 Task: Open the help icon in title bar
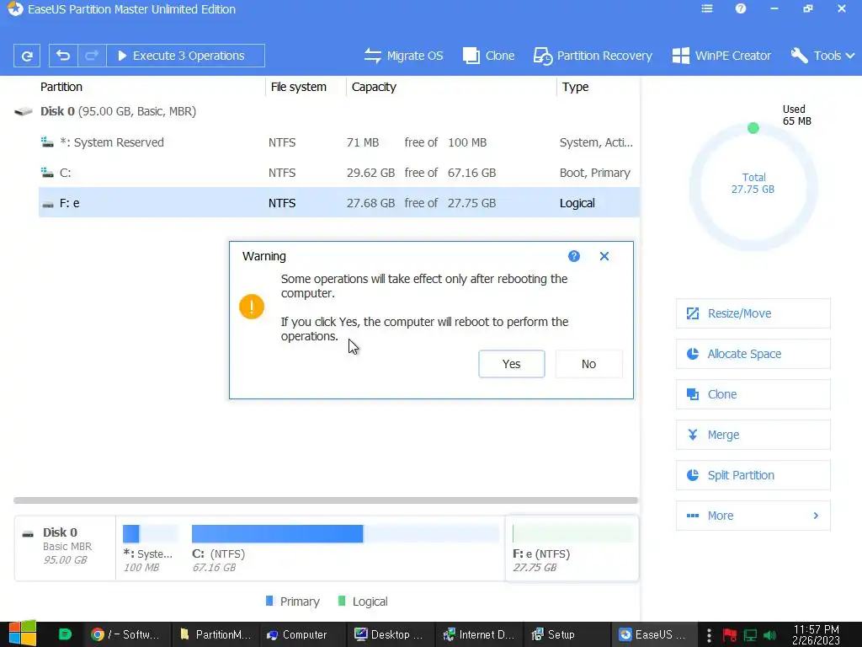741,8
